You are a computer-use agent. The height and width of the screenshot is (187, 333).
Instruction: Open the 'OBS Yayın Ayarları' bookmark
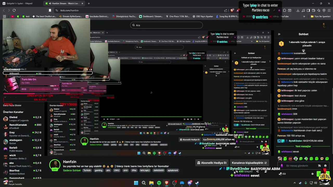(203, 16)
